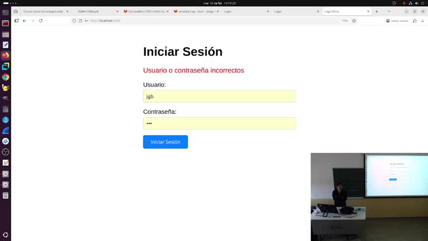Viewport: 428px width, 241px height.
Task: Click the browser back arrow
Action: [x=25, y=21]
